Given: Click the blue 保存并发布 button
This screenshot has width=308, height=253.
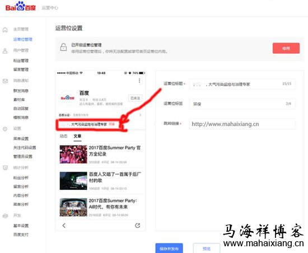Looking at the screenshot, I should pos(169,249).
